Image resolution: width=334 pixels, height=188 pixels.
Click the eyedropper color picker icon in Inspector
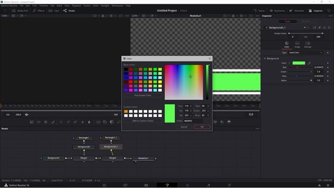click(309, 63)
